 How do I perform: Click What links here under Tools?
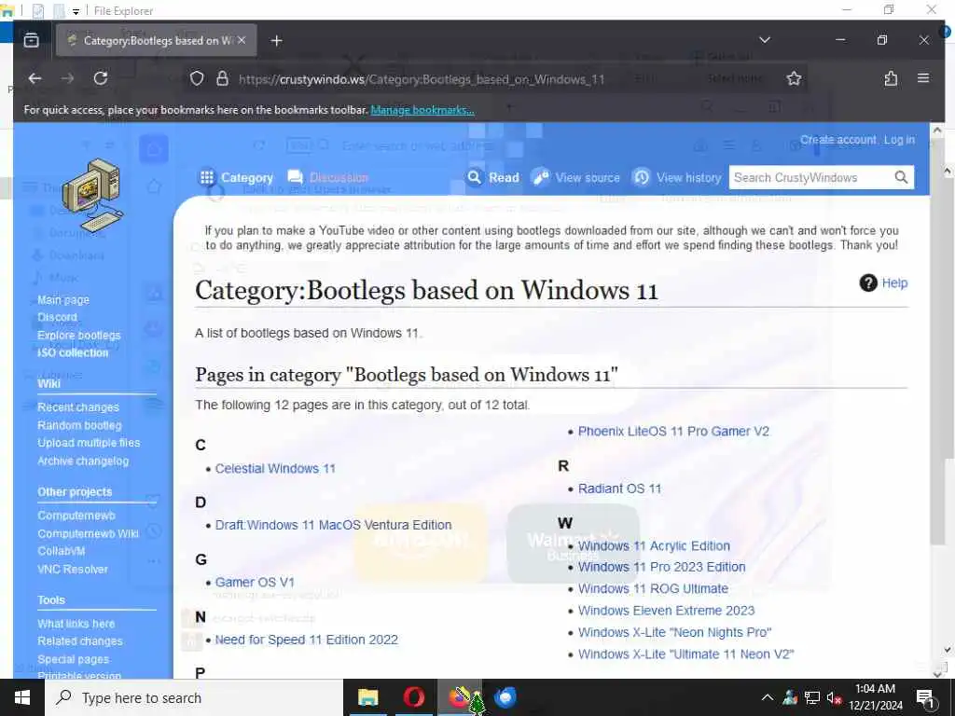[x=76, y=624]
